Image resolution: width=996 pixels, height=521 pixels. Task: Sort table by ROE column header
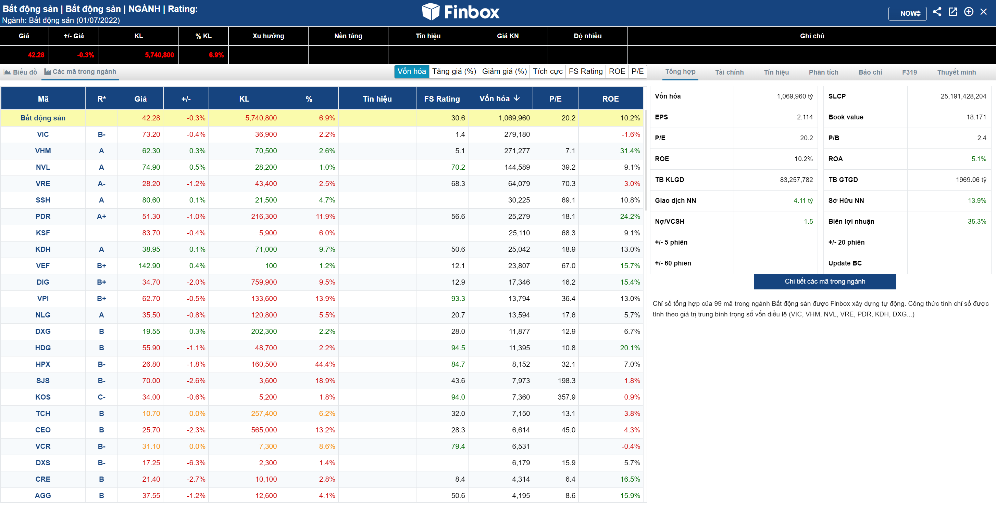click(610, 99)
